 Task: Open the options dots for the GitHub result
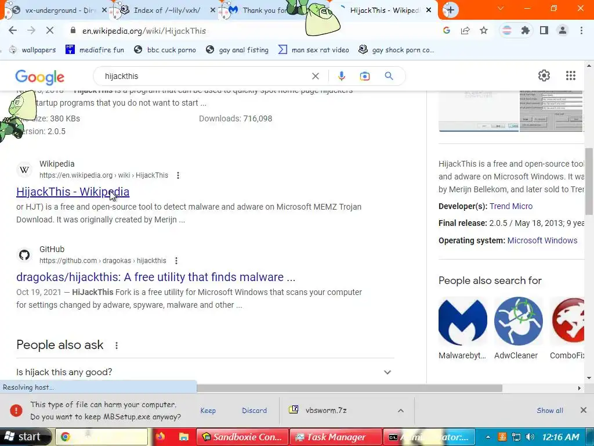[176, 261]
